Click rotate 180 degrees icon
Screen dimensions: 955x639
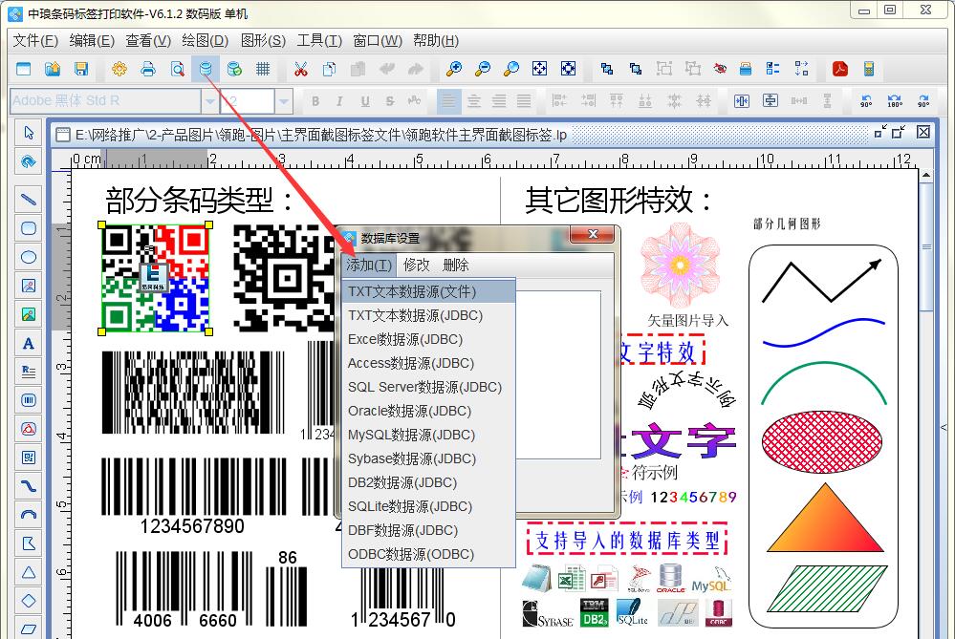[x=895, y=101]
